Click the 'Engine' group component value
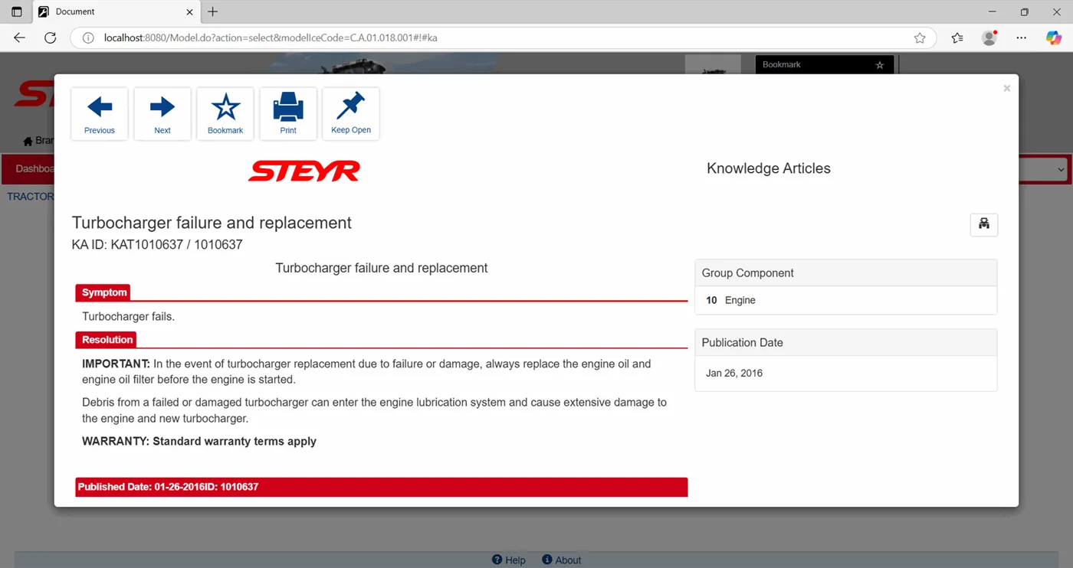Screen dimensions: 1073x568 [740, 301]
